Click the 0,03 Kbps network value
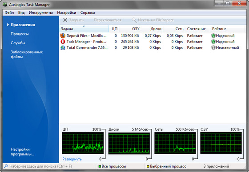The width and height of the screenshot is (249, 172). click(175, 35)
